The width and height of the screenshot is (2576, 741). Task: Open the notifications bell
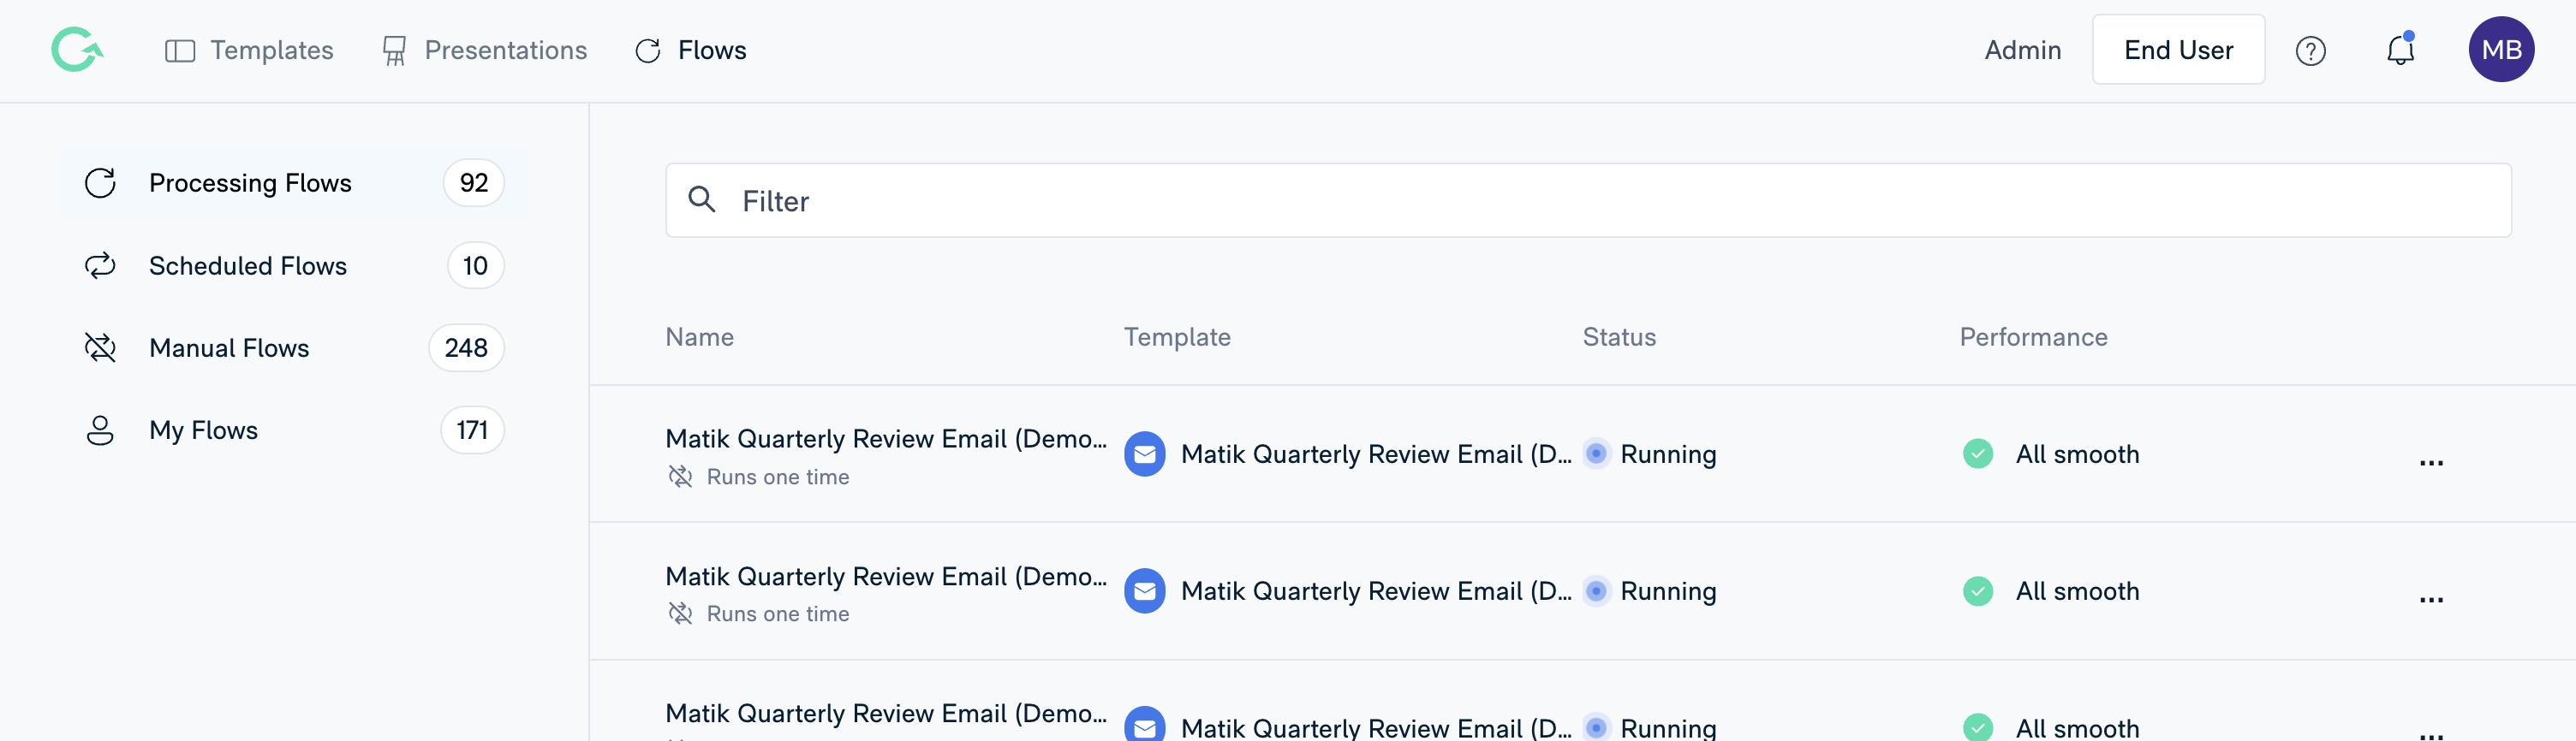[2400, 50]
